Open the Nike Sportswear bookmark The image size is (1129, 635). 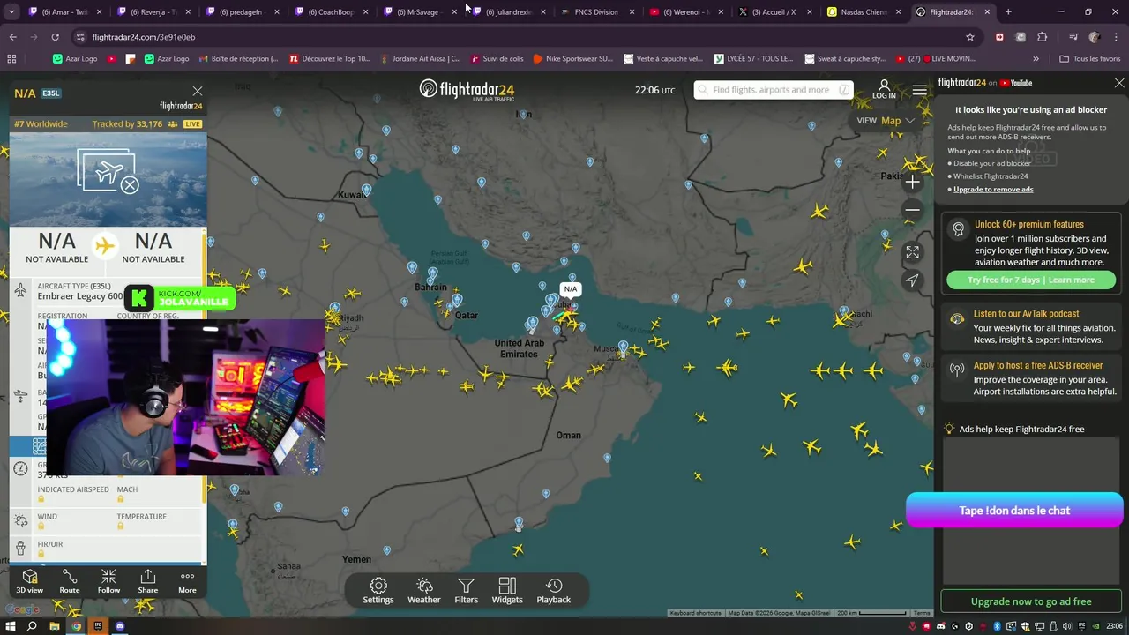(x=573, y=59)
